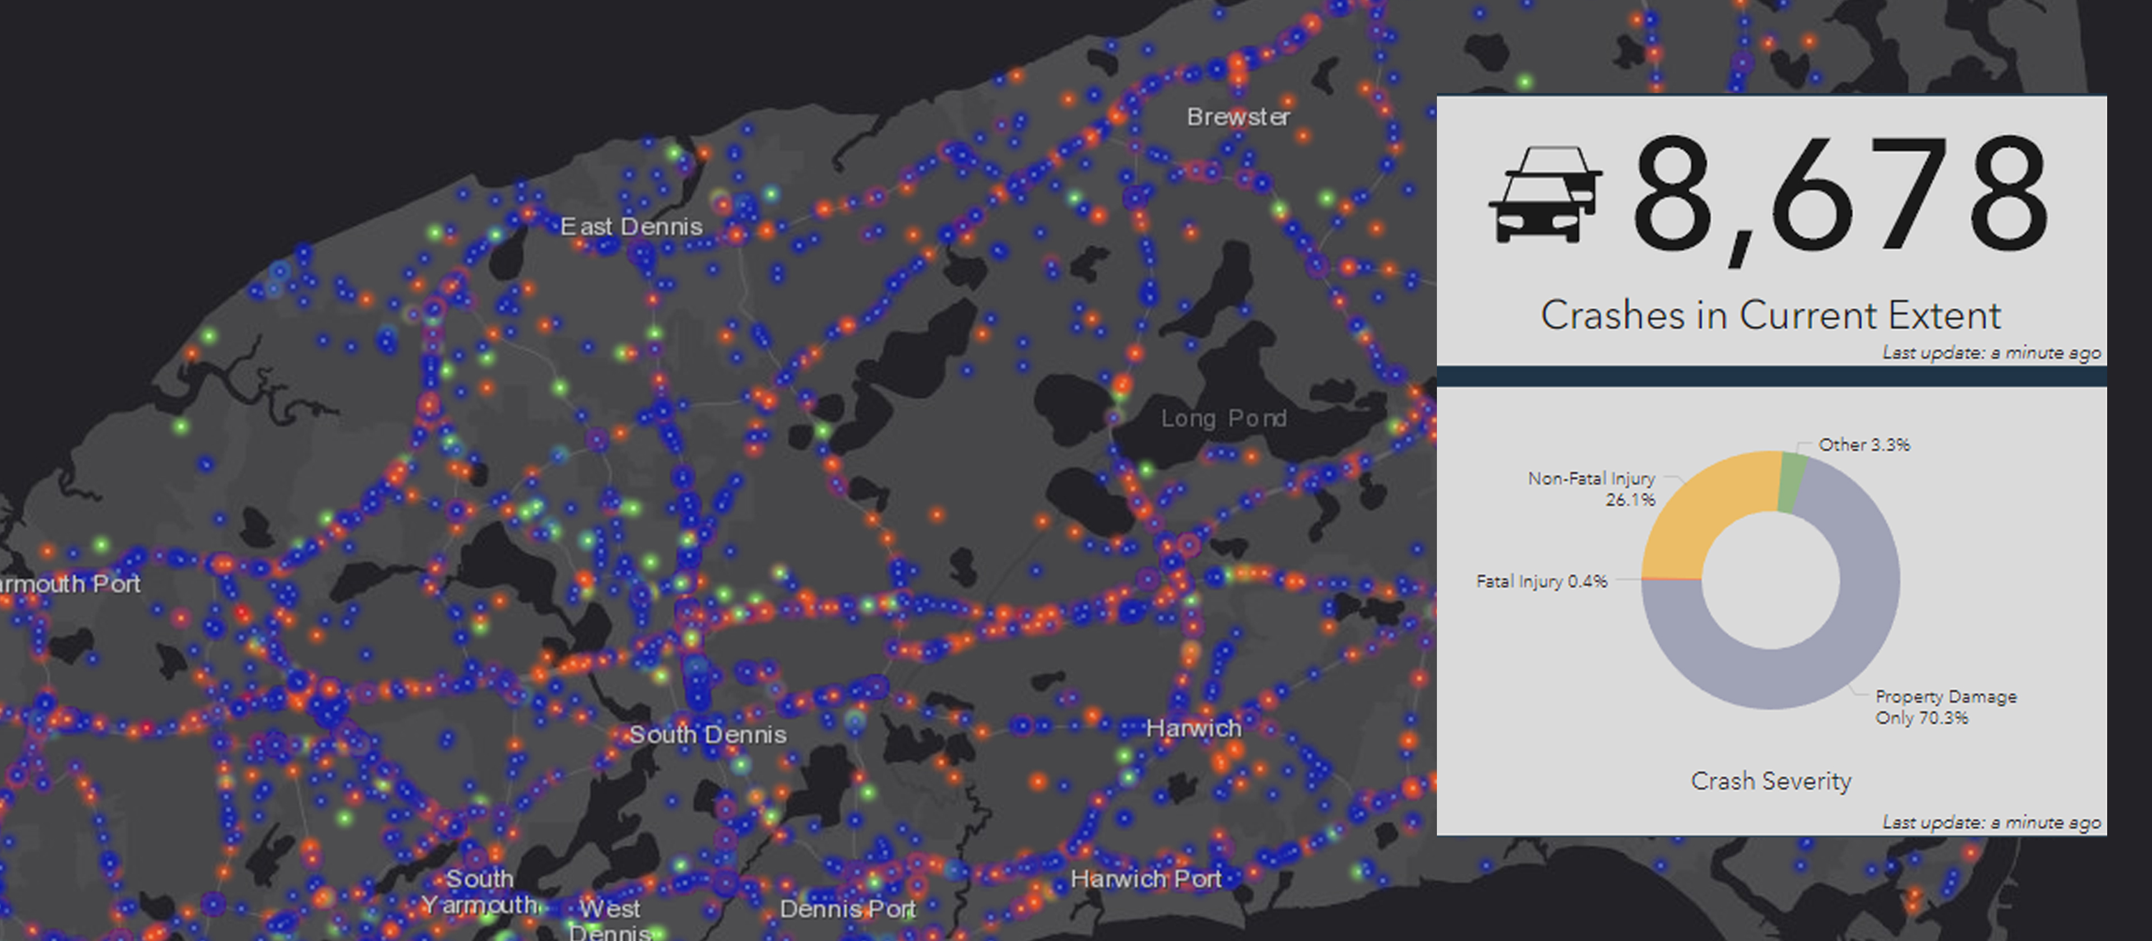
Task: Click the Other 3.3% chart label
Action: (1864, 445)
